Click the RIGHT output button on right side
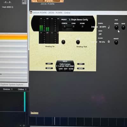Viewport: 127px width, 127px height. pyautogui.click(x=81, y=68)
